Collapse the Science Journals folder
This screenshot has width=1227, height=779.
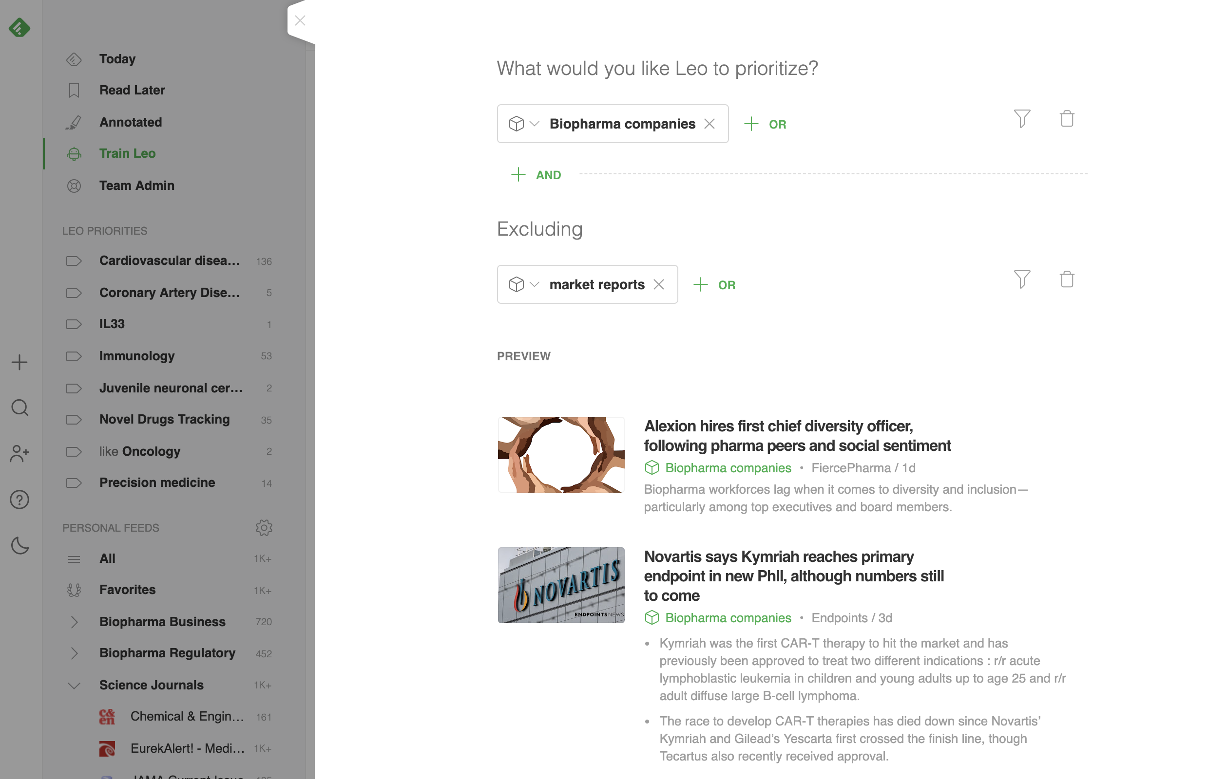pyautogui.click(x=74, y=686)
